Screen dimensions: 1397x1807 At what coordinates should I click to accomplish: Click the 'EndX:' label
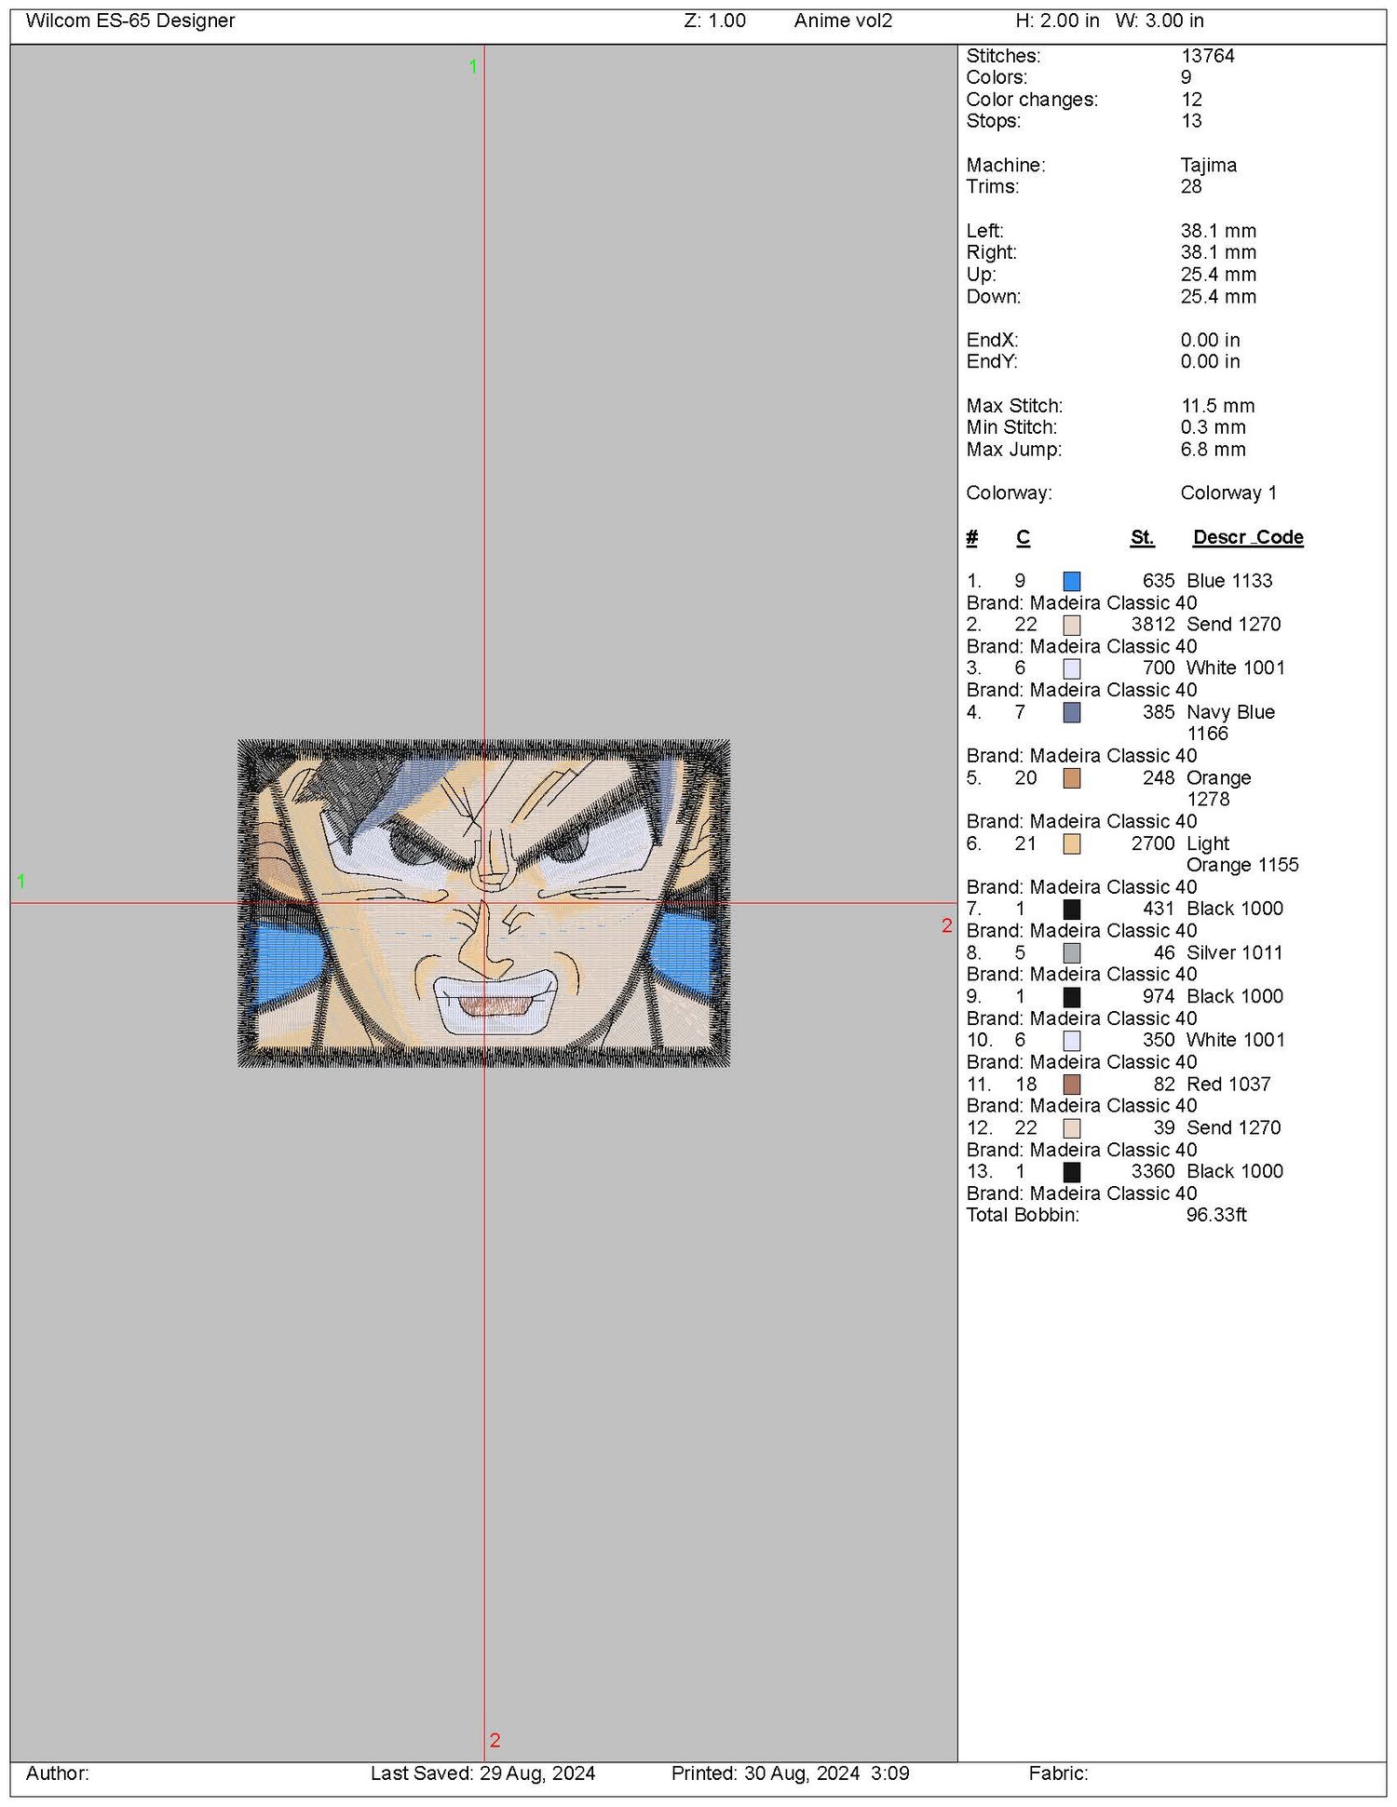point(992,340)
